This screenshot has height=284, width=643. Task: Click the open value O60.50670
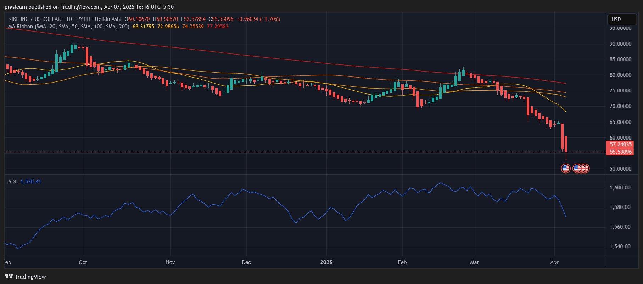(137, 19)
